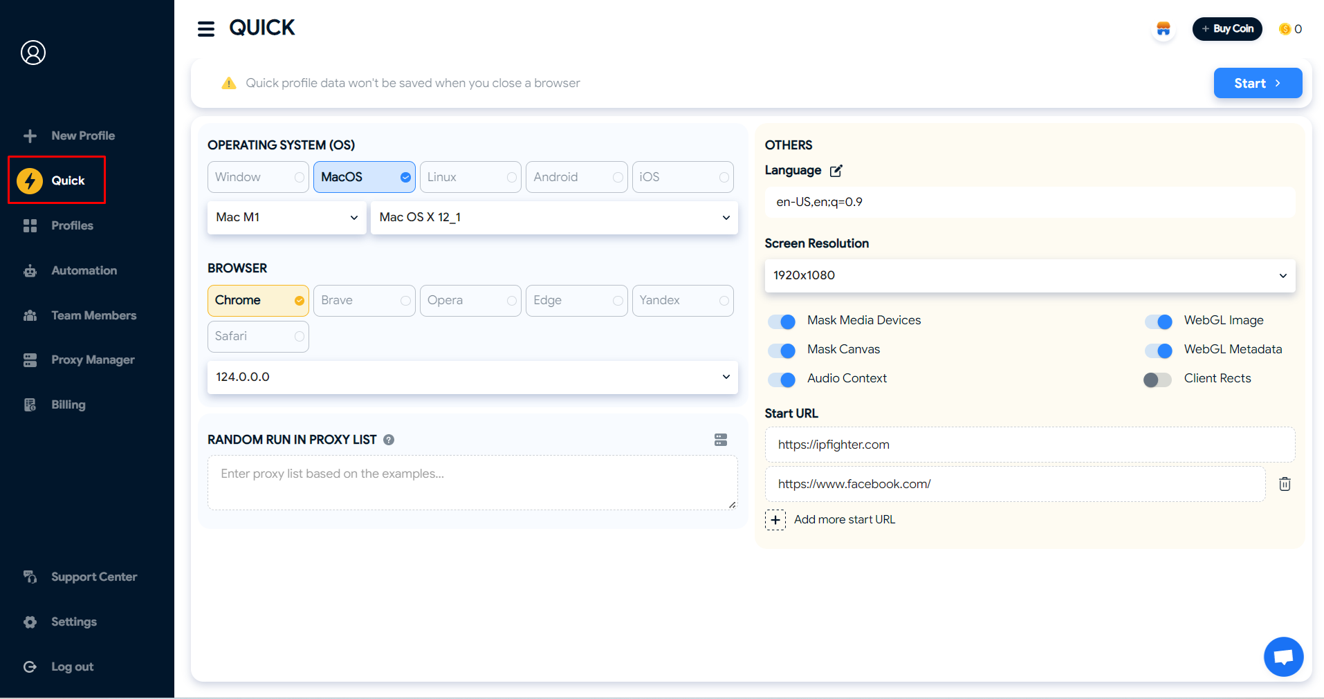Click the Buy Coin button

(x=1227, y=29)
